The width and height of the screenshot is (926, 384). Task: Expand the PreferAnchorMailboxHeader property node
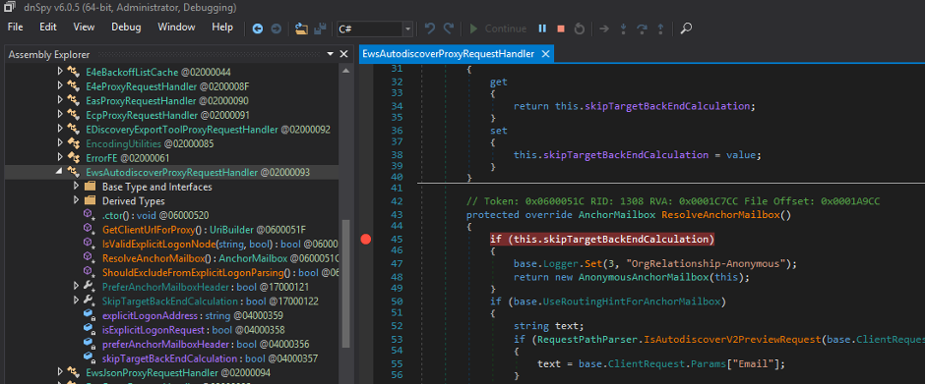click(x=76, y=287)
